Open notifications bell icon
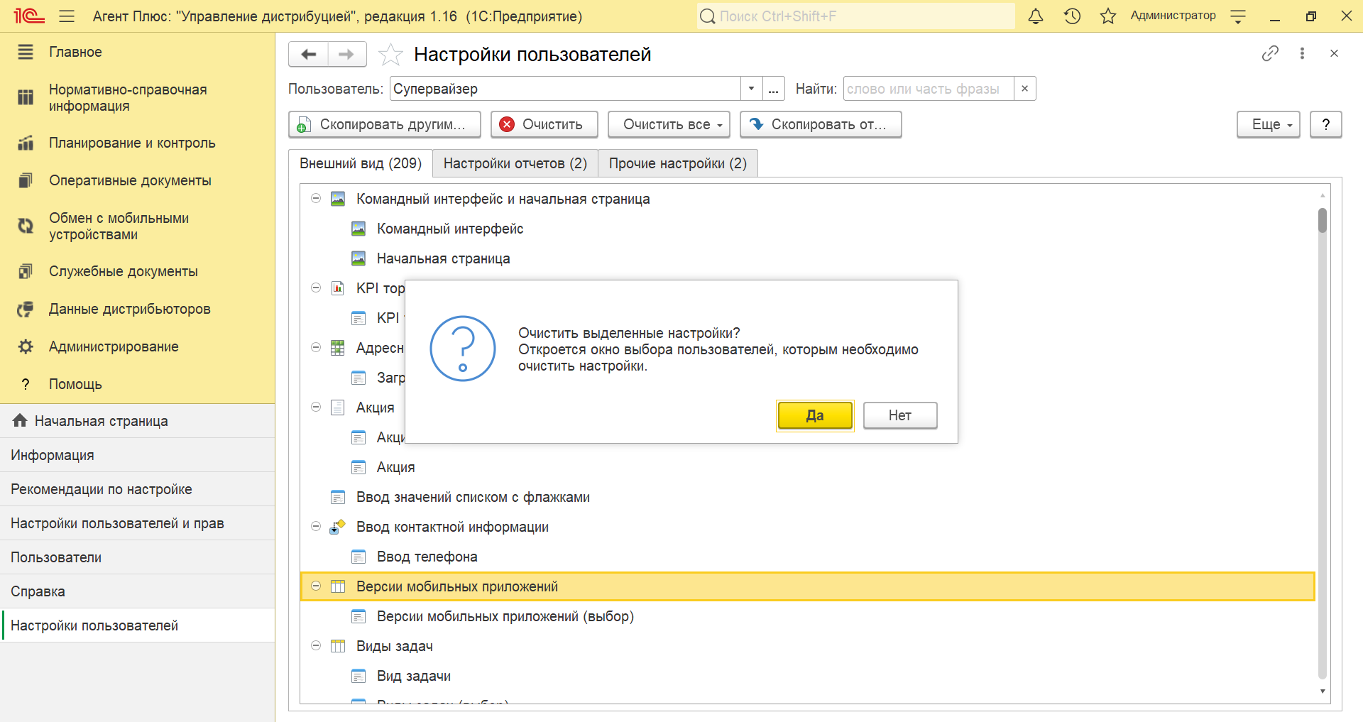Image resolution: width=1363 pixels, height=722 pixels. (x=1036, y=16)
